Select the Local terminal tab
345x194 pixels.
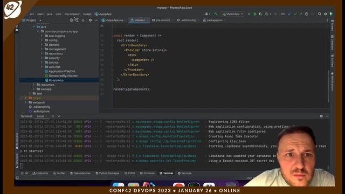[x=40, y=116]
